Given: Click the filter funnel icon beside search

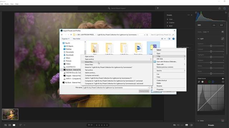Looking at the screenshot, I should click(158, 8).
